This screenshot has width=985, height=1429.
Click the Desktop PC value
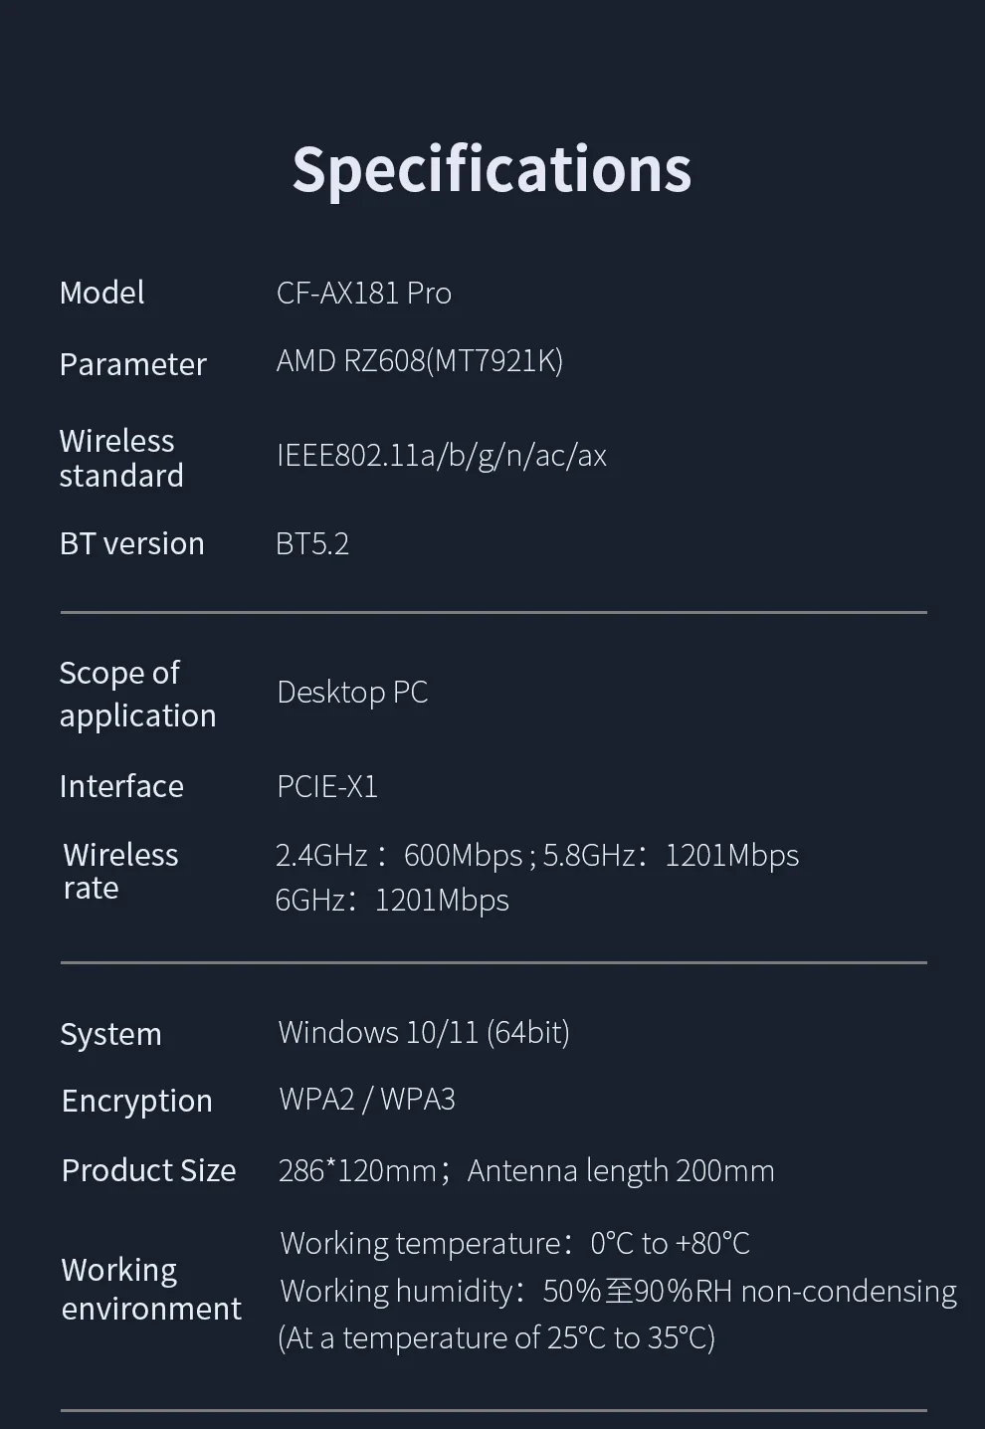[351, 692]
